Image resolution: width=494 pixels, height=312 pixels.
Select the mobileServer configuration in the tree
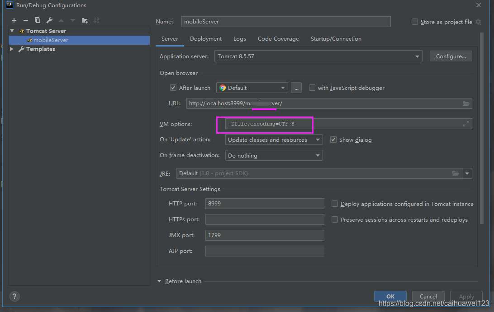[x=79, y=40]
